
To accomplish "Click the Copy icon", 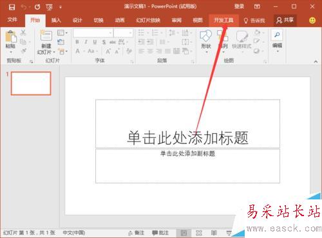I will pos(23,42).
